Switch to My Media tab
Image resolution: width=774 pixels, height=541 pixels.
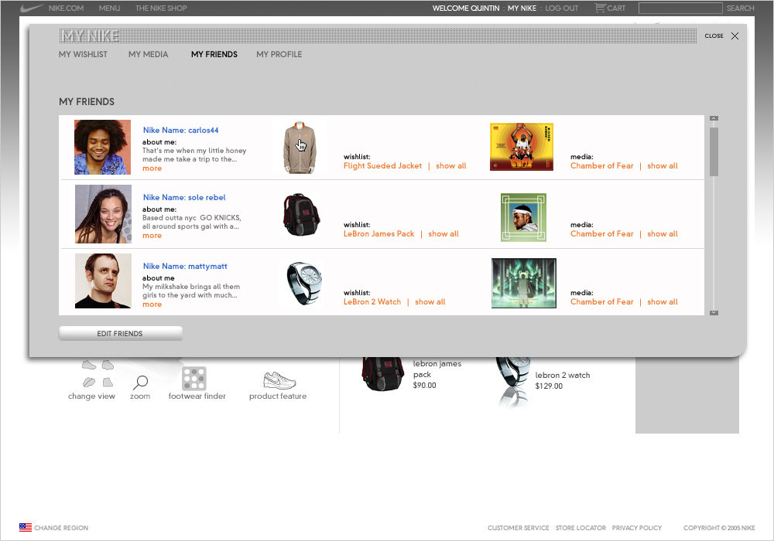148,55
